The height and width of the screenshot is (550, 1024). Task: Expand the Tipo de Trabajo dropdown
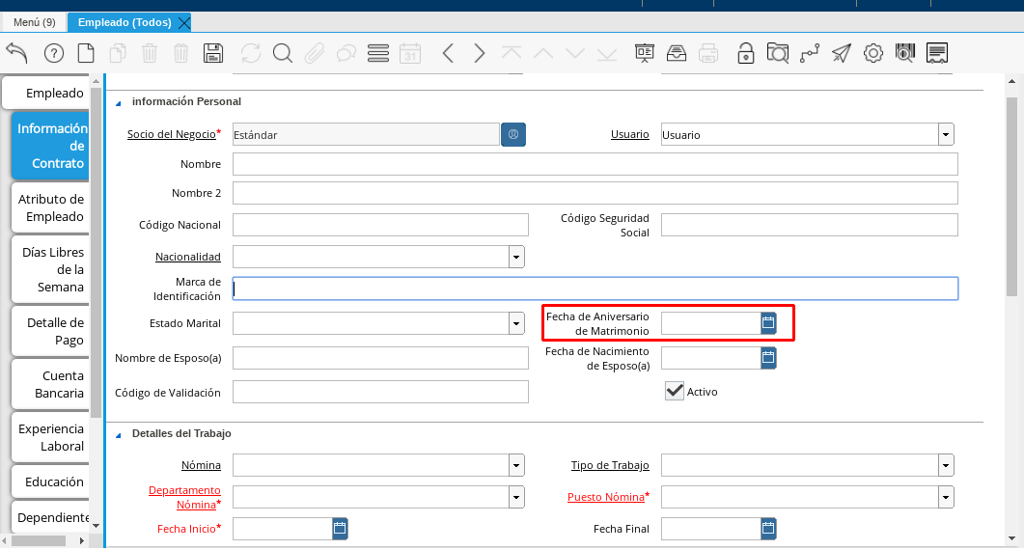(x=946, y=465)
